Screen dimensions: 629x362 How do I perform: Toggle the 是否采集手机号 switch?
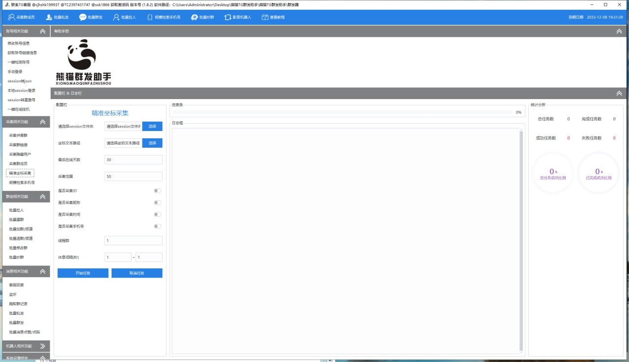(x=157, y=226)
